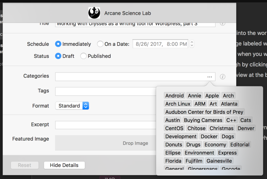Select the Immediately schedule radio button
The width and height of the screenshot is (267, 179).
coord(58,44)
